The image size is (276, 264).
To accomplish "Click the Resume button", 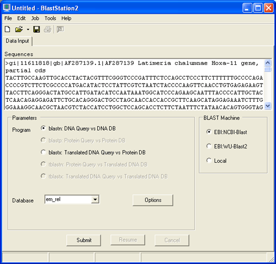I will (x=128, y=240).
